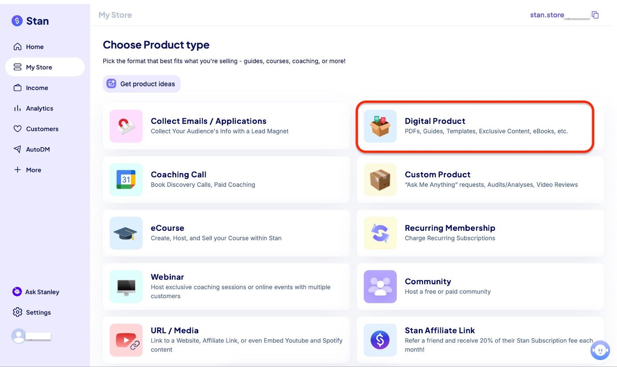
Task: Choose Collect Emails / Applications title
Action: point(209,121)
